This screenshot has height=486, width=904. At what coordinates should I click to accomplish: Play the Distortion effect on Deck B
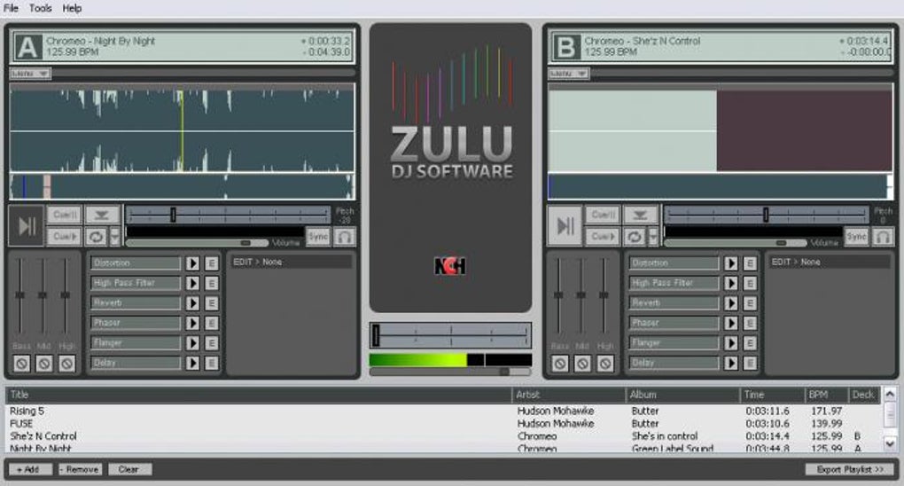click(x=731, y=263)
